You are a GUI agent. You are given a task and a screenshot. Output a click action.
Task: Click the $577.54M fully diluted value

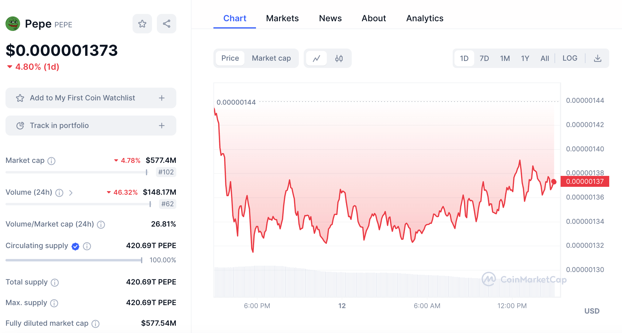pos(159,323)
